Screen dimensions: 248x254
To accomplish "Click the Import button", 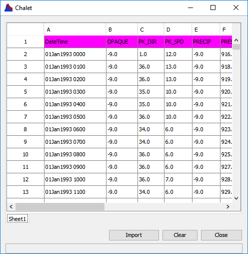I will pos(134,235).
